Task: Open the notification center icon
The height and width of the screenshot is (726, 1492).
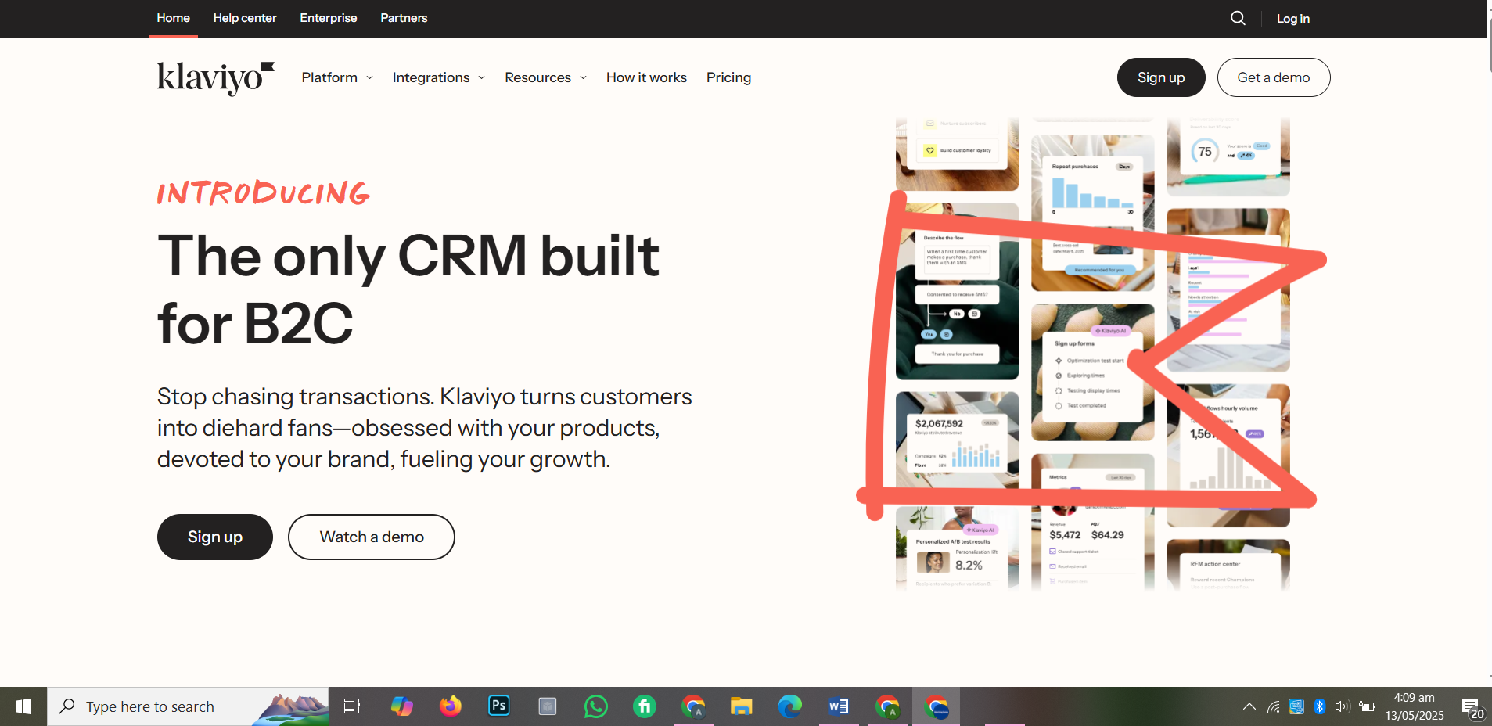Action: click(x=1472, y=707)
